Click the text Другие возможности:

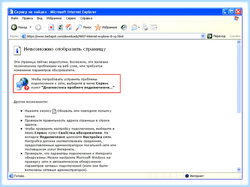click(31, 102)
